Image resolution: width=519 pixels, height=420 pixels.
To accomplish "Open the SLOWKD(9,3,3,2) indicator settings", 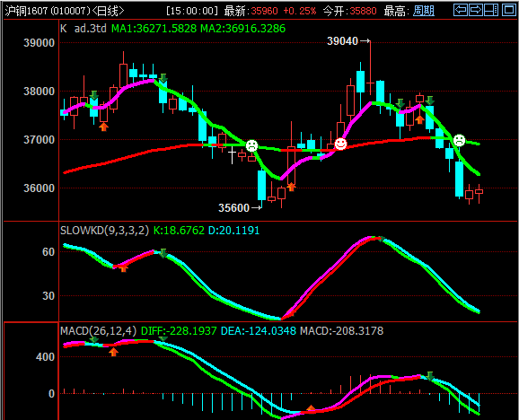I will coord(104,230).
